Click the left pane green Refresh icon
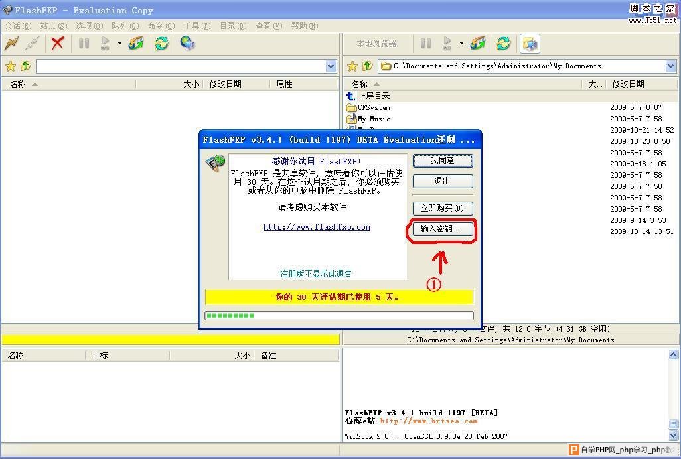This screenshot has height=459, width=681. click(x=161, y=43)
